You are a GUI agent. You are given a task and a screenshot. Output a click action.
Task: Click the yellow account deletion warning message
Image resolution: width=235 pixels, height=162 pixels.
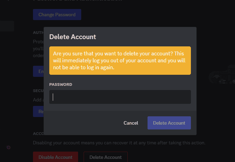click(x=120, y=61)
